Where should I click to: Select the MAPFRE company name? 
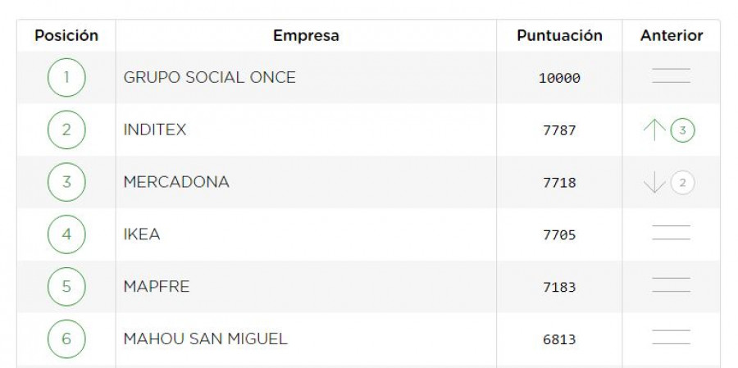[157, 287]
